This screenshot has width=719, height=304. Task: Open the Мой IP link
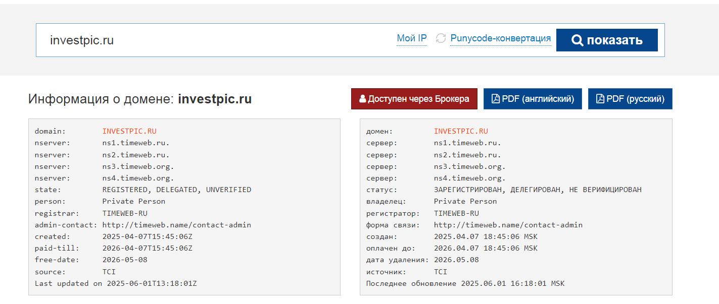pos(412,38)
